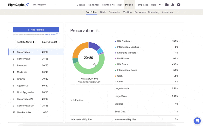
Task: Open the Retirement Spending tab
Action: [x=147, y=12]
